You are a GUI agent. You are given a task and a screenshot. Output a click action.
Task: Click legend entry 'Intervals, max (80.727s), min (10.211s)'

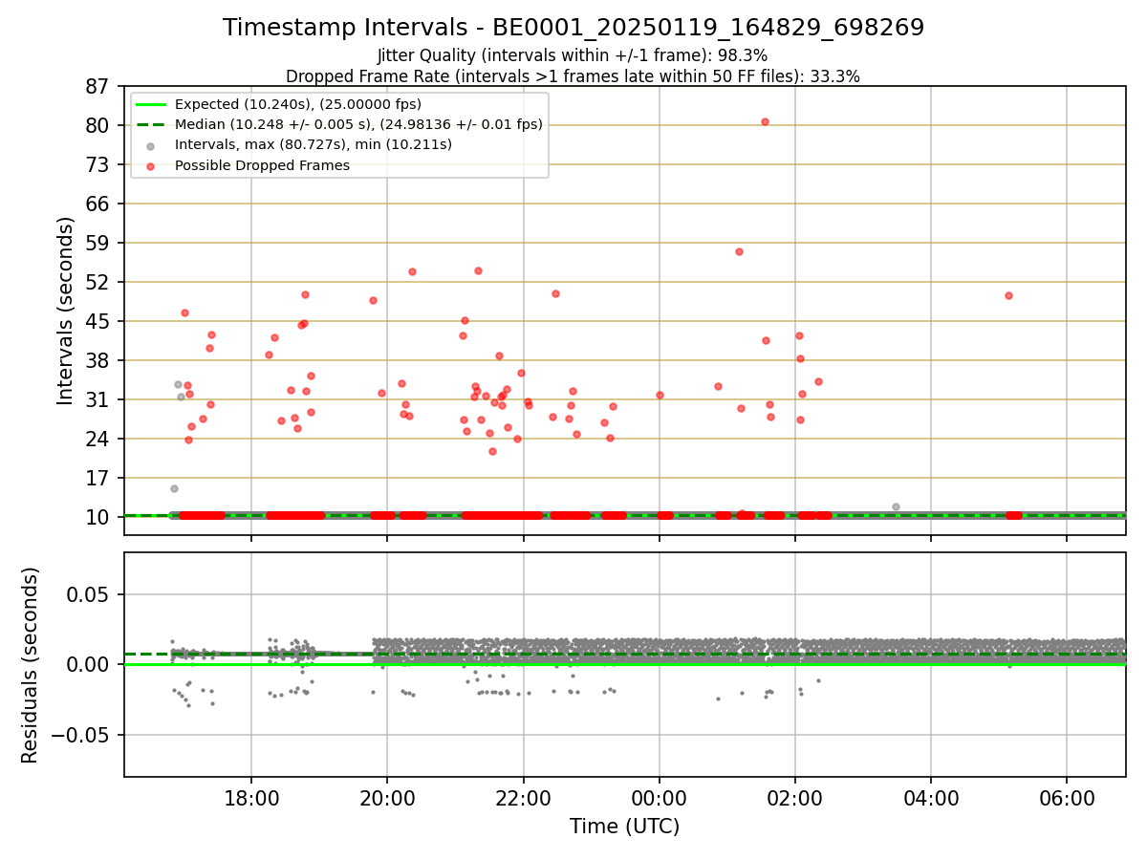[x=314, y=144]
